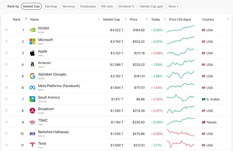Open the NVIDIA company link
This screenshot has width=233, height=151.
coord(43,28)
